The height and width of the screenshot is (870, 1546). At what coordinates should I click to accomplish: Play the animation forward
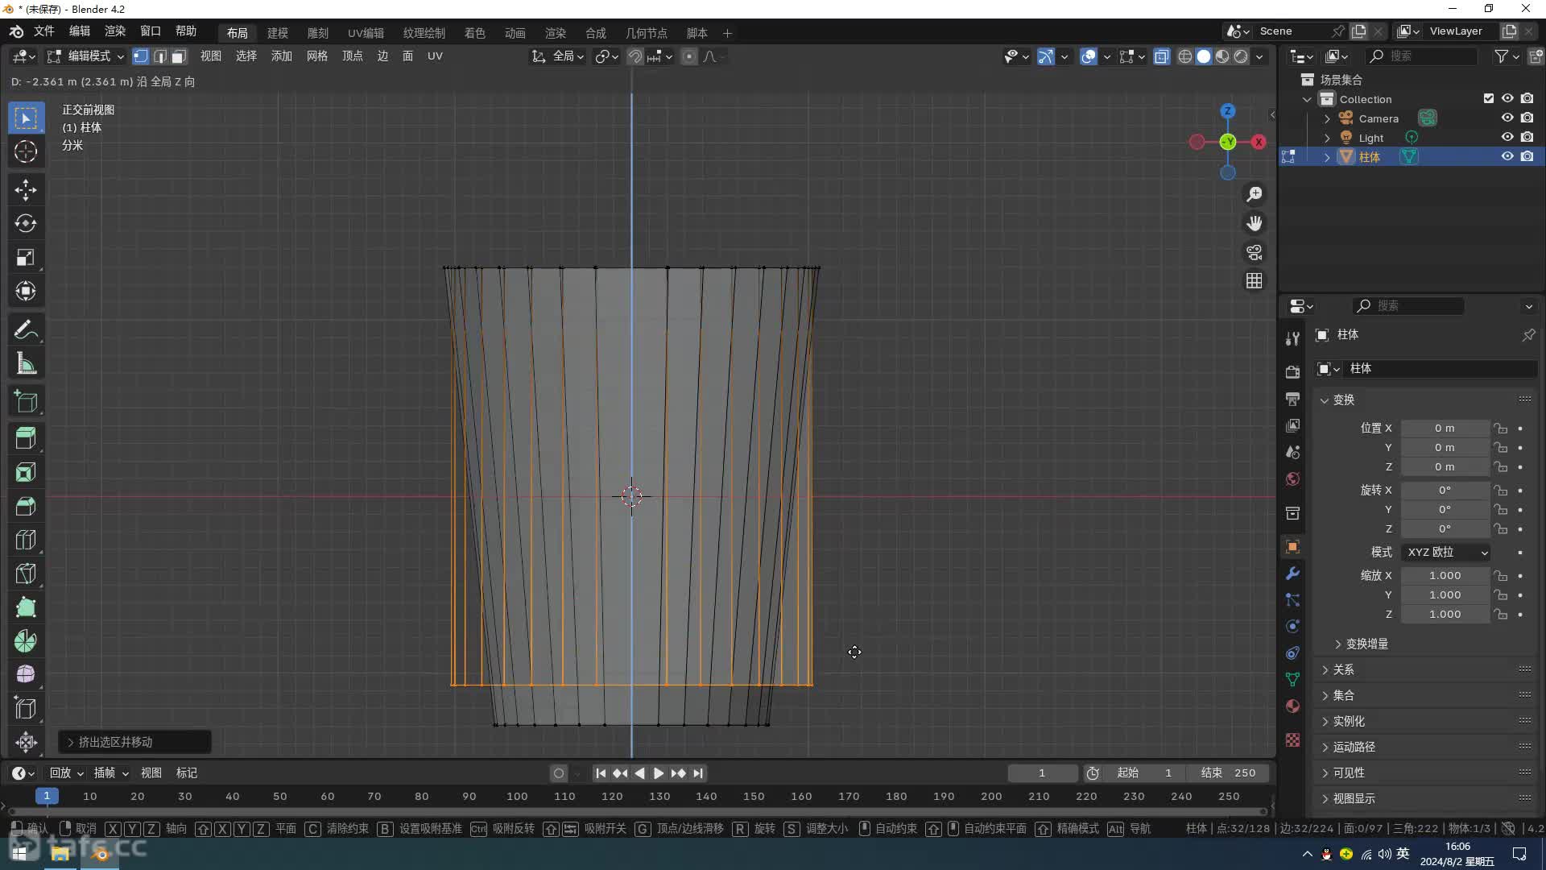coord(658,773)
